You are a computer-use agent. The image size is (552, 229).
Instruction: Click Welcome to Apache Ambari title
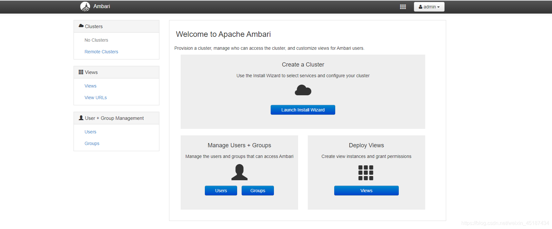point(223,34)
